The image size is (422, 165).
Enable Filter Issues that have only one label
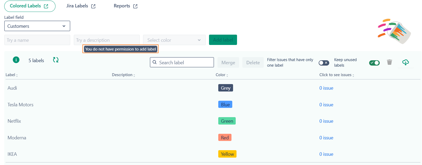click(x=324, y=63)
